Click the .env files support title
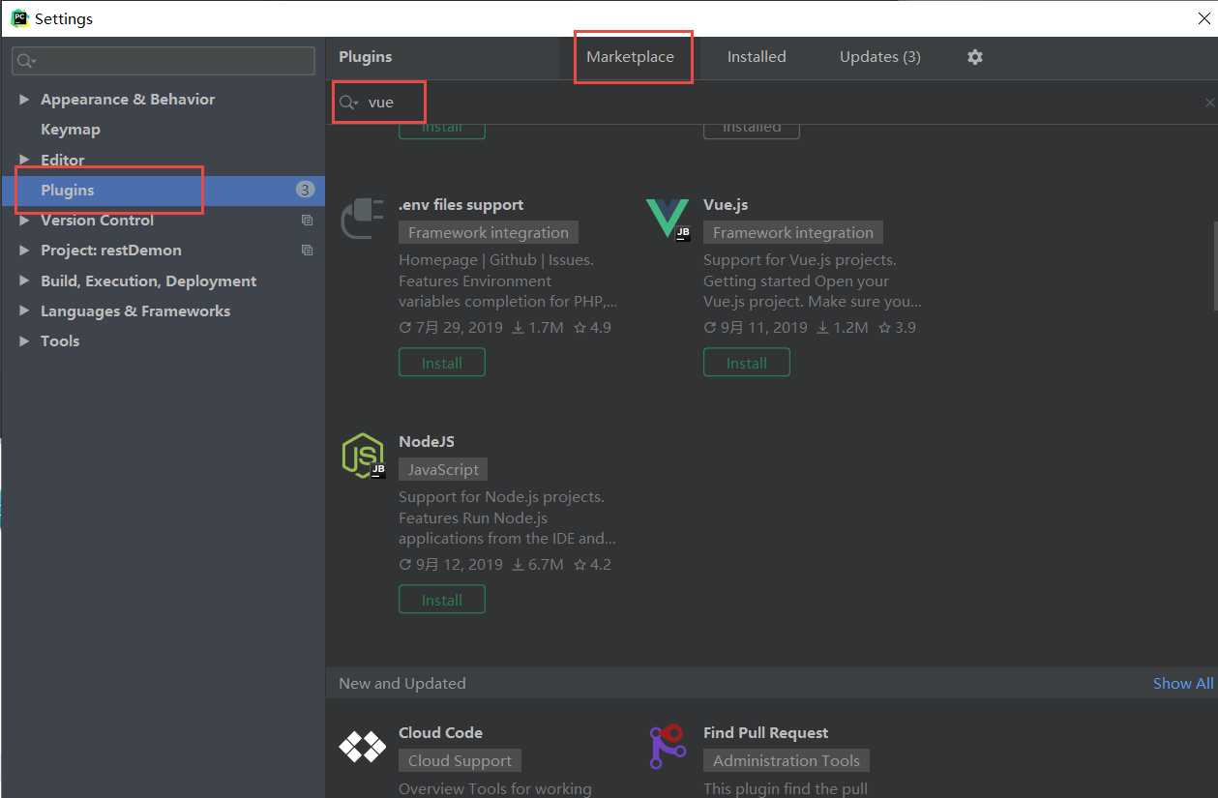1218x798 pixels. point(461,205)
